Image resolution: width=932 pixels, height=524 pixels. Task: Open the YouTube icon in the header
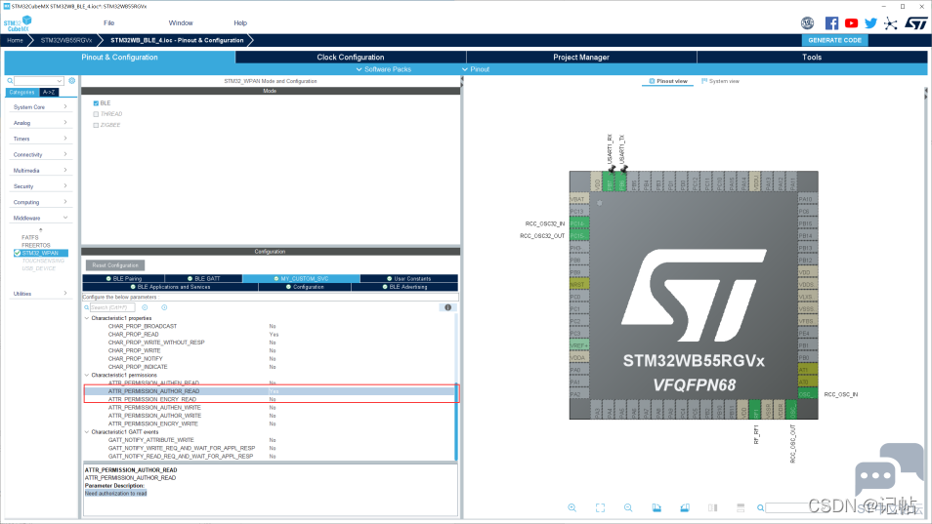pos(851,23)
